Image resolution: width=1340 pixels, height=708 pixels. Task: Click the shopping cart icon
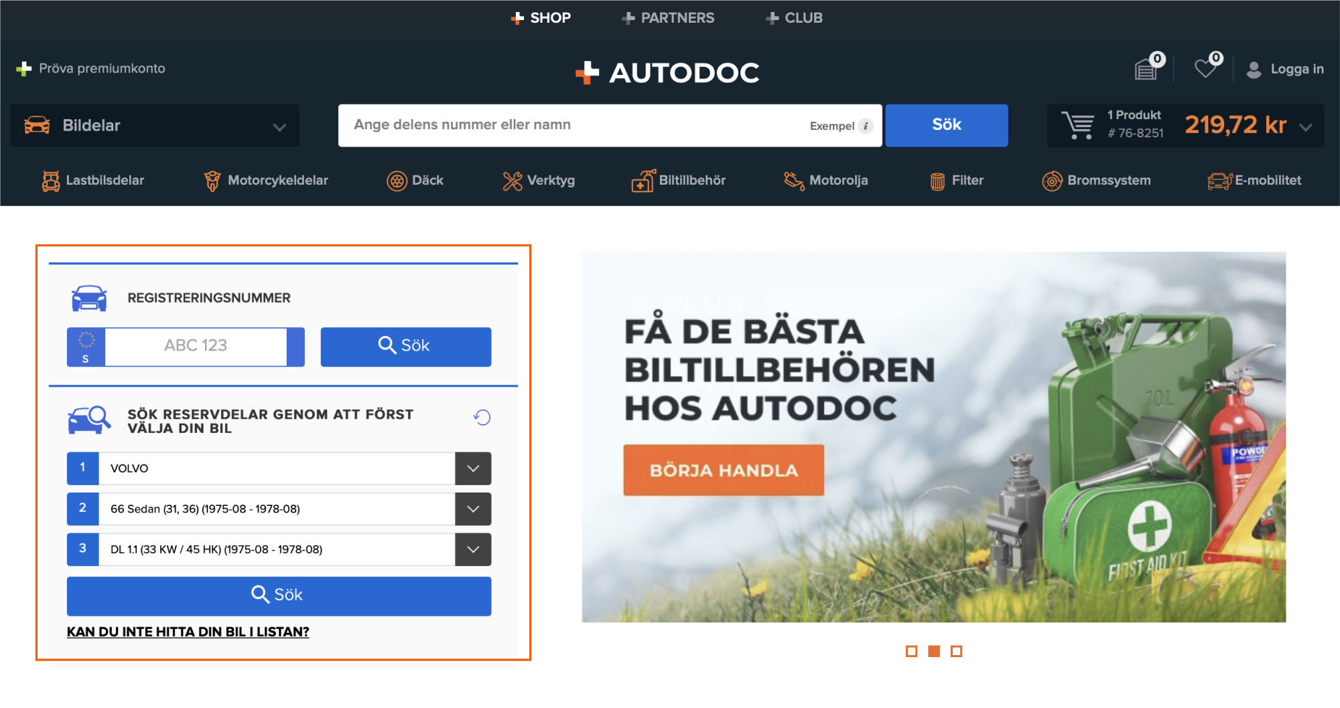tap(1077, 125)
